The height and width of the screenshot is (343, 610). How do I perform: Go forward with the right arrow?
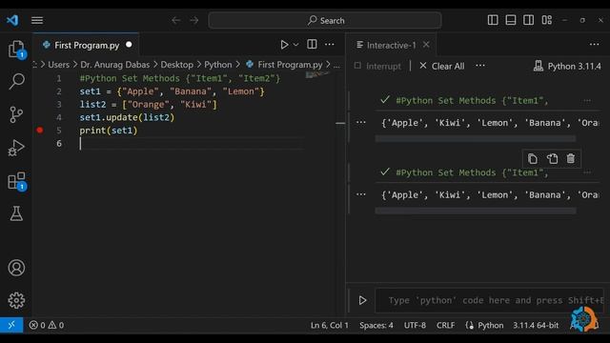pyautogui.click(x=194, y=20)
